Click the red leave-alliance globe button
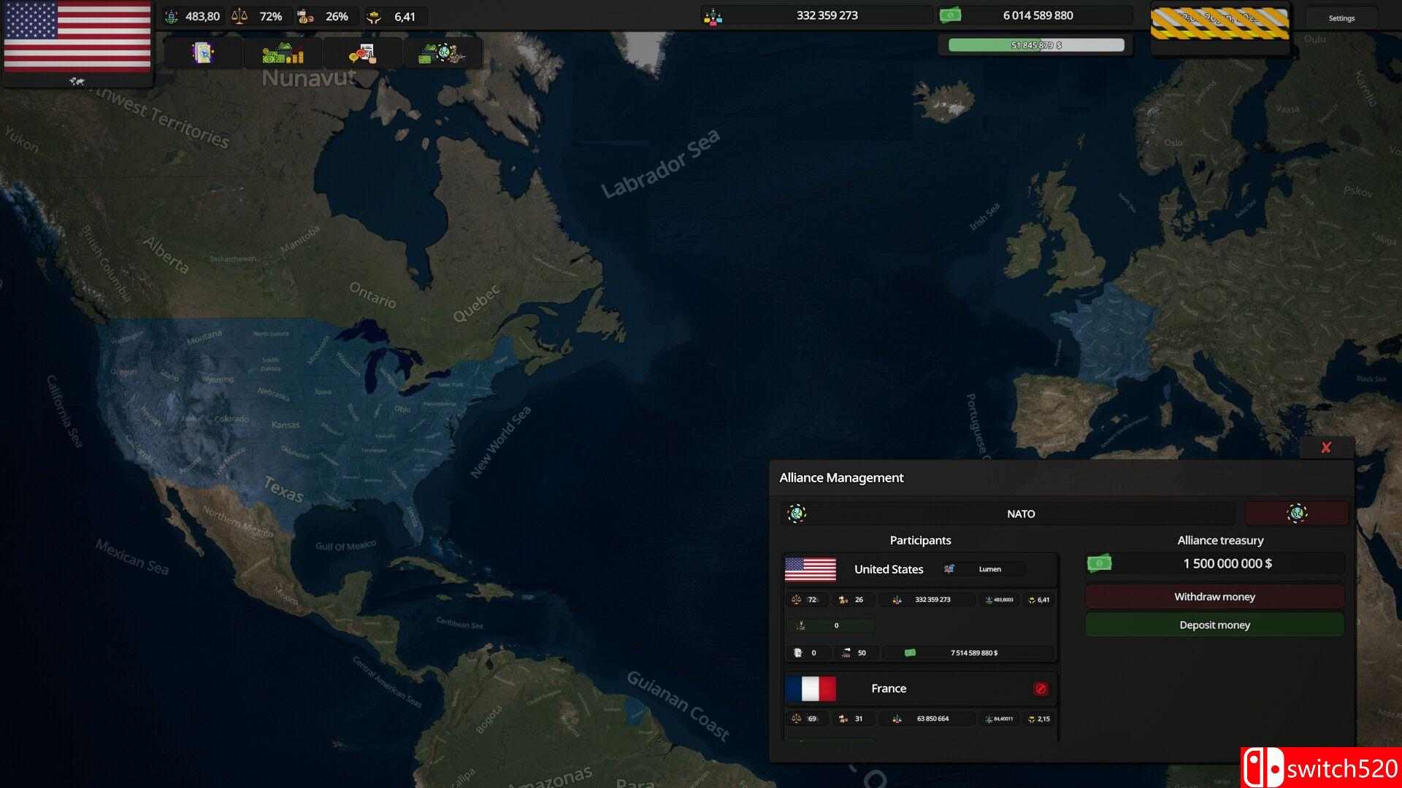1402x788 pixels. coord(1296,514)
